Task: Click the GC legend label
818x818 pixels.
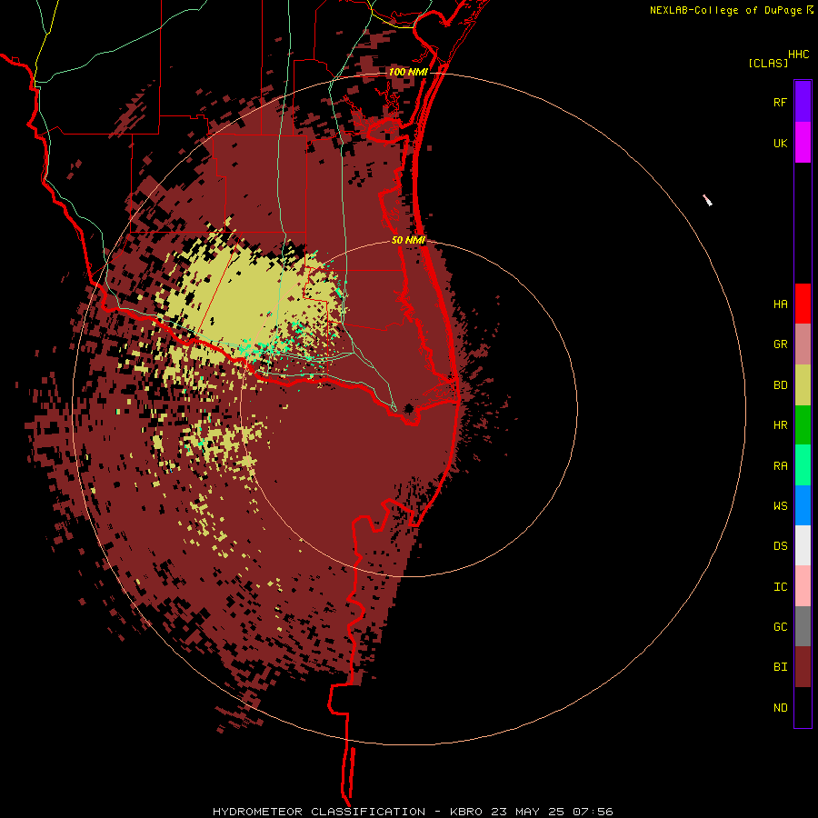Action: pyautogui.click(x=780, y=626)
